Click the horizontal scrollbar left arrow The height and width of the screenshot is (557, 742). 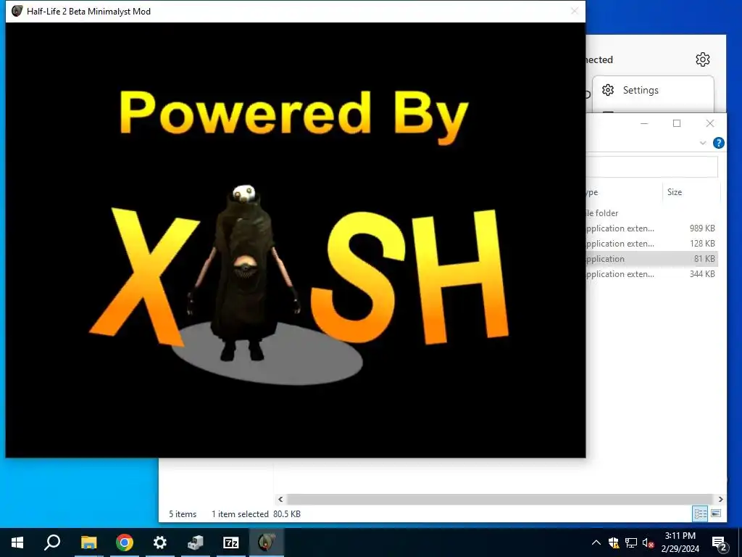(280, 499)
